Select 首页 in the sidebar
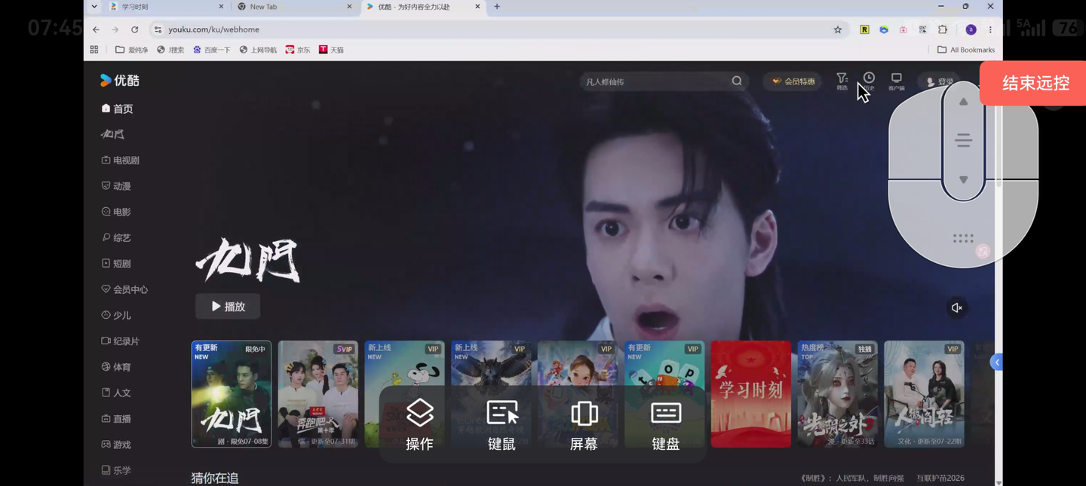 [x=117, y=109]
